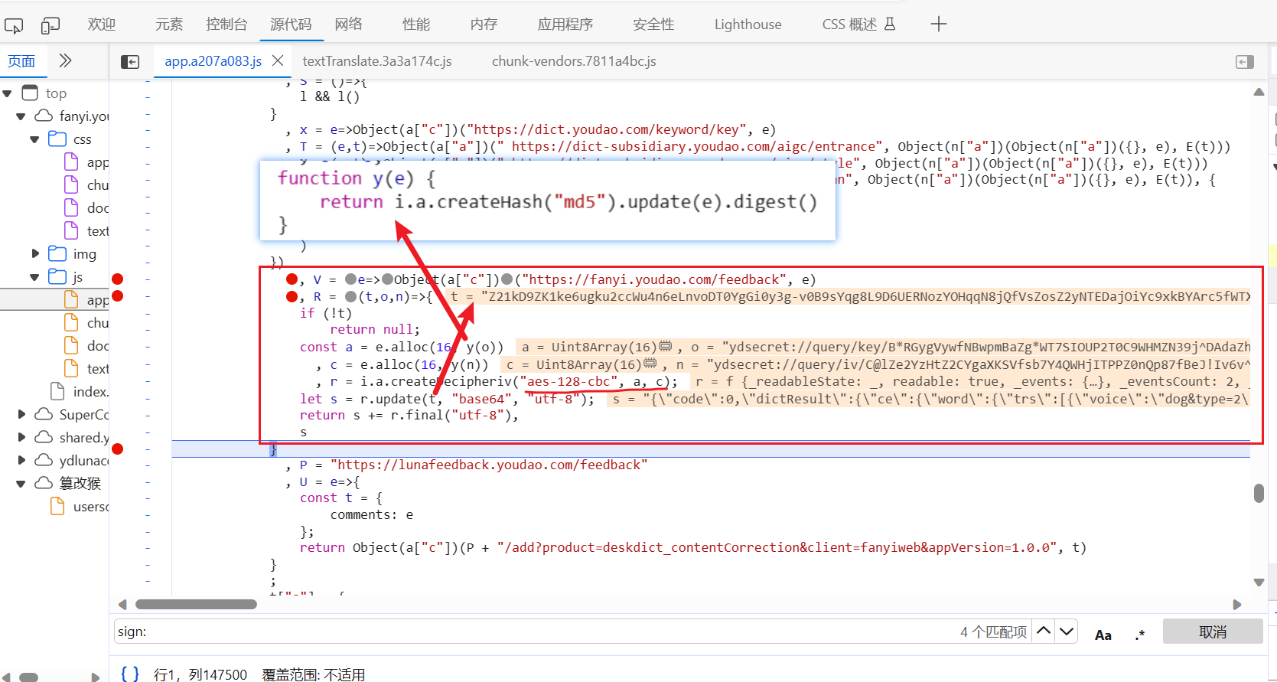Switch to chunk-vendors.7811a4bc.js file tab
The width and height of the screenshot is (1277, 682).
(x=574, y=61)
